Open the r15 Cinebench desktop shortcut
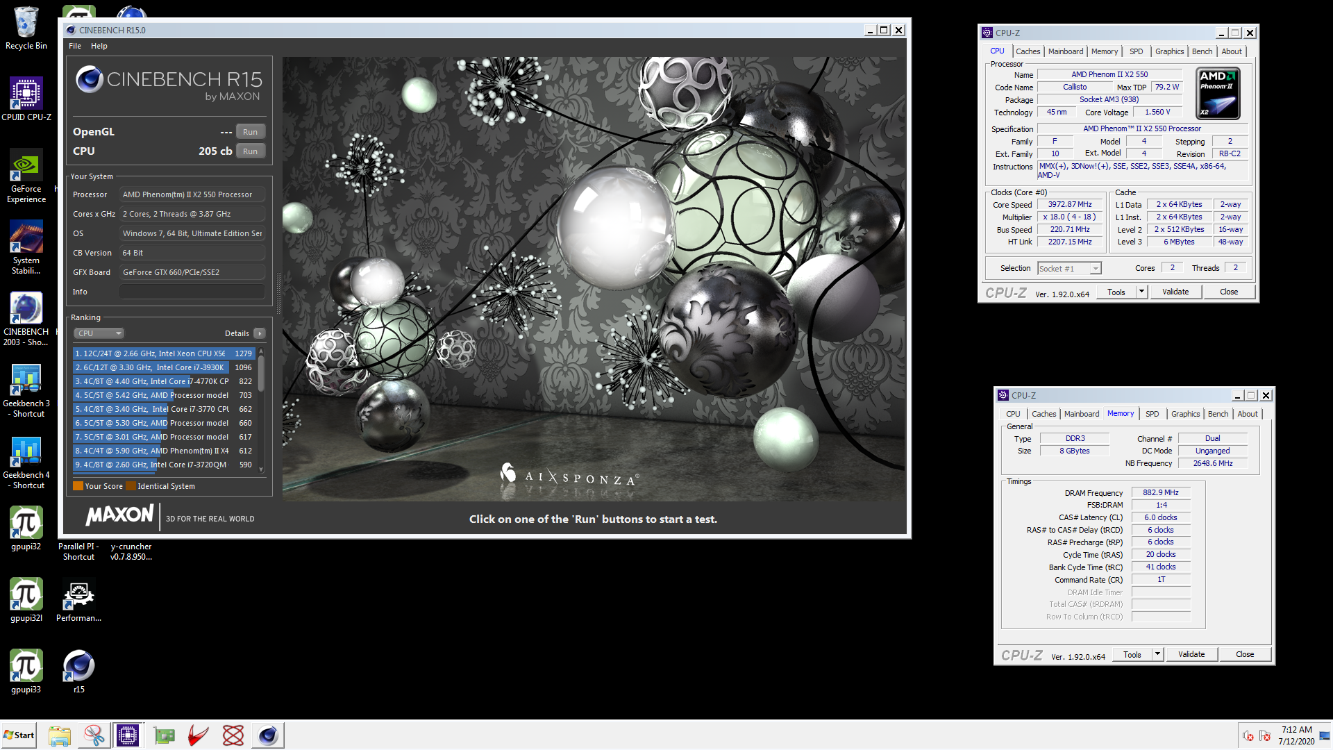This screenshot has height=750, width=1333. pyautogui.click(x=78, y=672)
